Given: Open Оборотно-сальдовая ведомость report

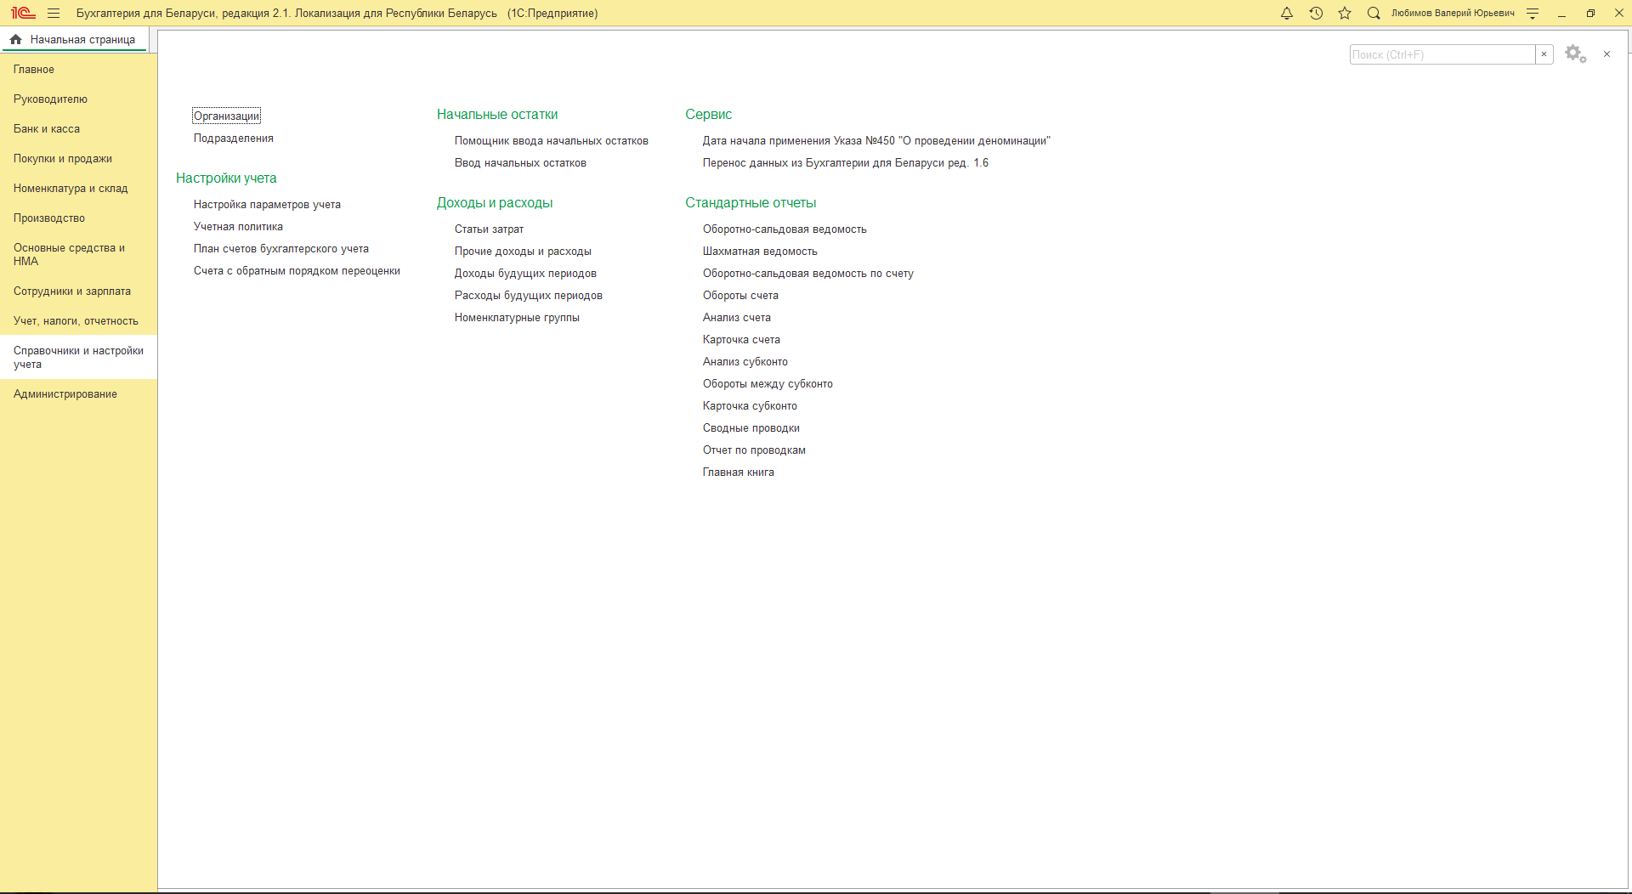Looking at the screenshot, I should coord(784,229).
